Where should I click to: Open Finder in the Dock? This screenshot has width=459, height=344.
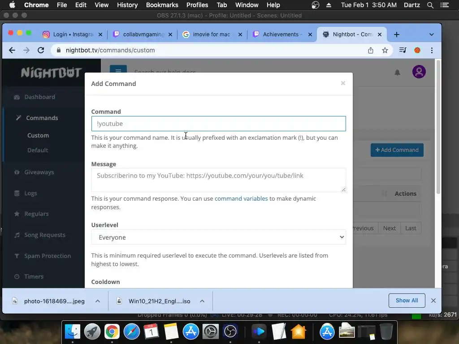[72, 332]
